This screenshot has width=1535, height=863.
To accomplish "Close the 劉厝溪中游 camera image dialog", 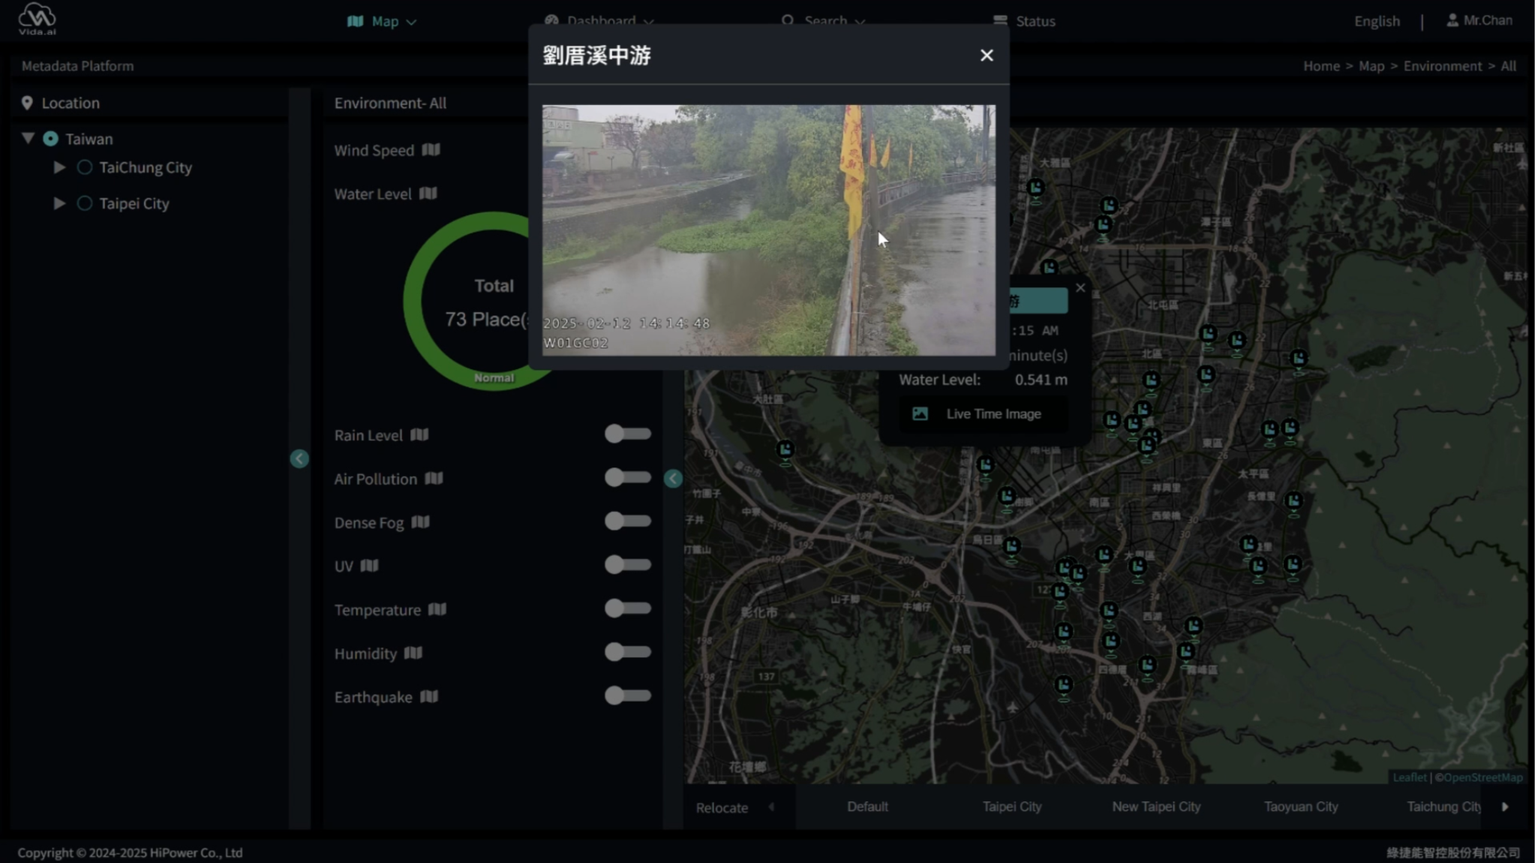I will 987,56.
